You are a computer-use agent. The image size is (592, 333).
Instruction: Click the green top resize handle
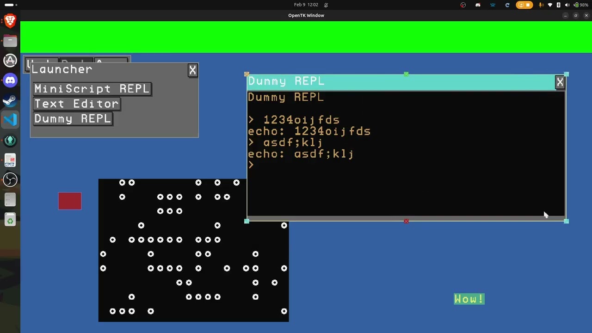click(x=406, y=74)
